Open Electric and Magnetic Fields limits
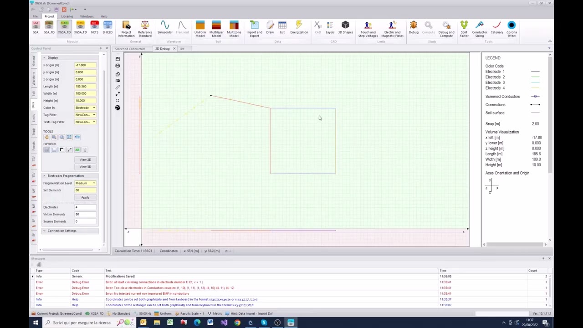The image size is (583, 328). pos(392,29)
